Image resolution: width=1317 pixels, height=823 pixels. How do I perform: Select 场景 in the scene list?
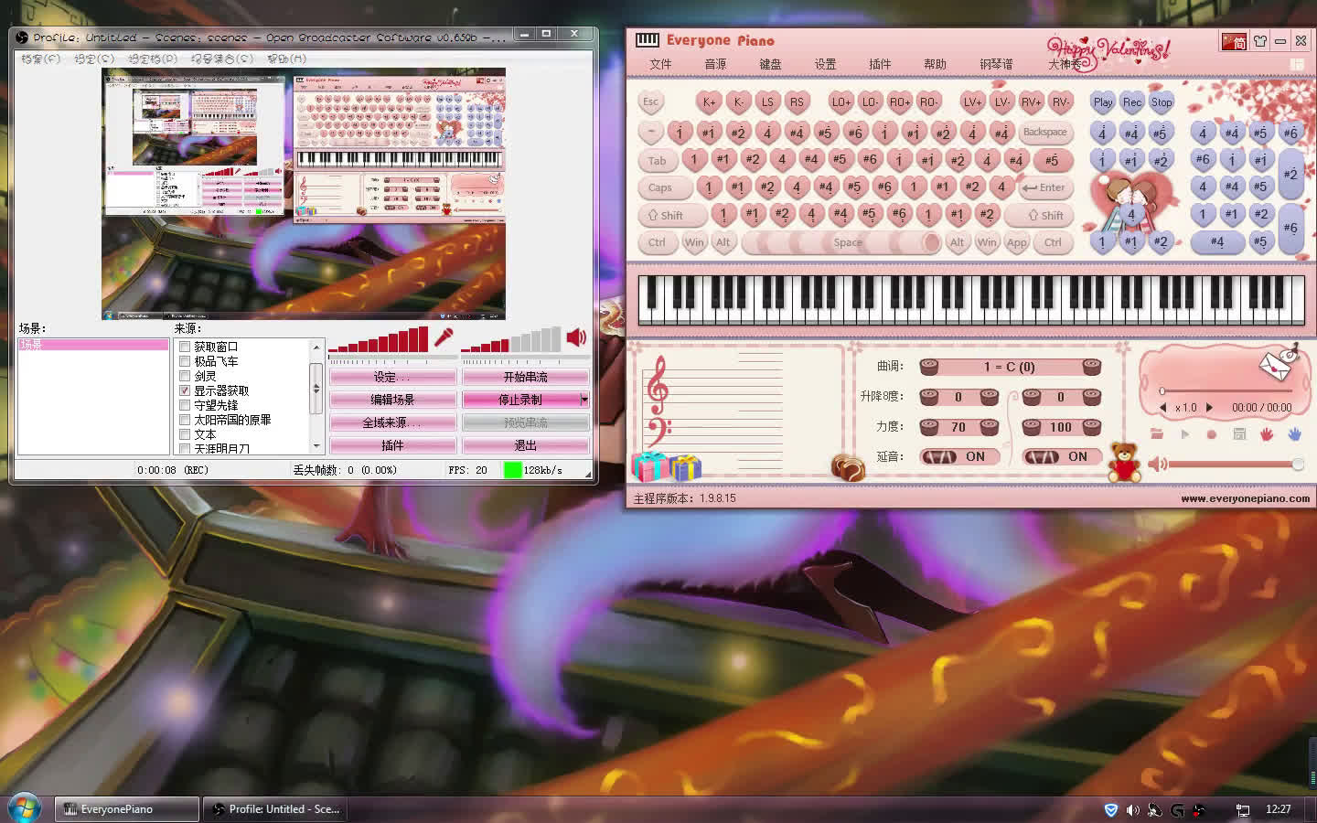click(x=93, y=345)
